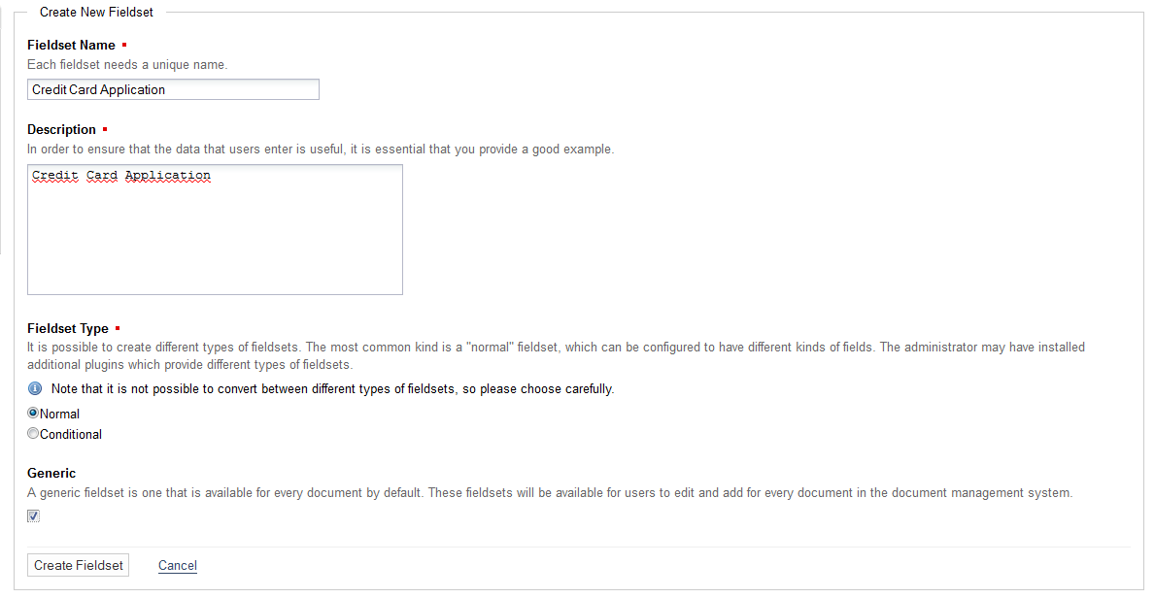Select the Normal fieldset type radio button

pos(33,413)
